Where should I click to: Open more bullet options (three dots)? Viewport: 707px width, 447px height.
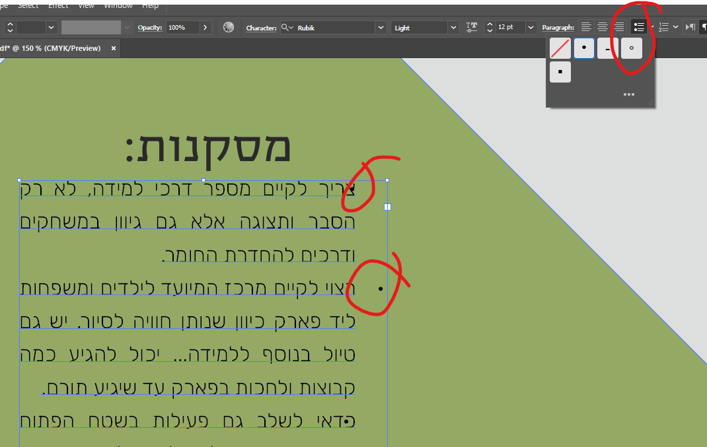629,94
